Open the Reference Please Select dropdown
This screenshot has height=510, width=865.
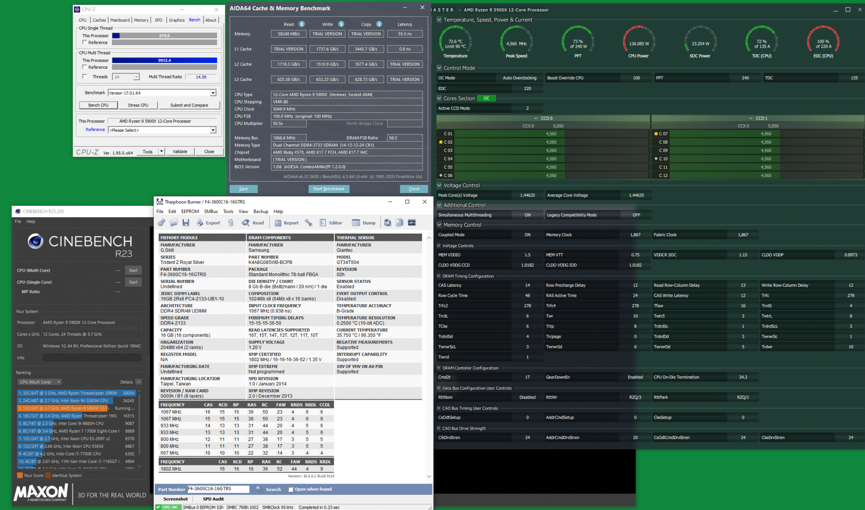[x=213, y=130]
